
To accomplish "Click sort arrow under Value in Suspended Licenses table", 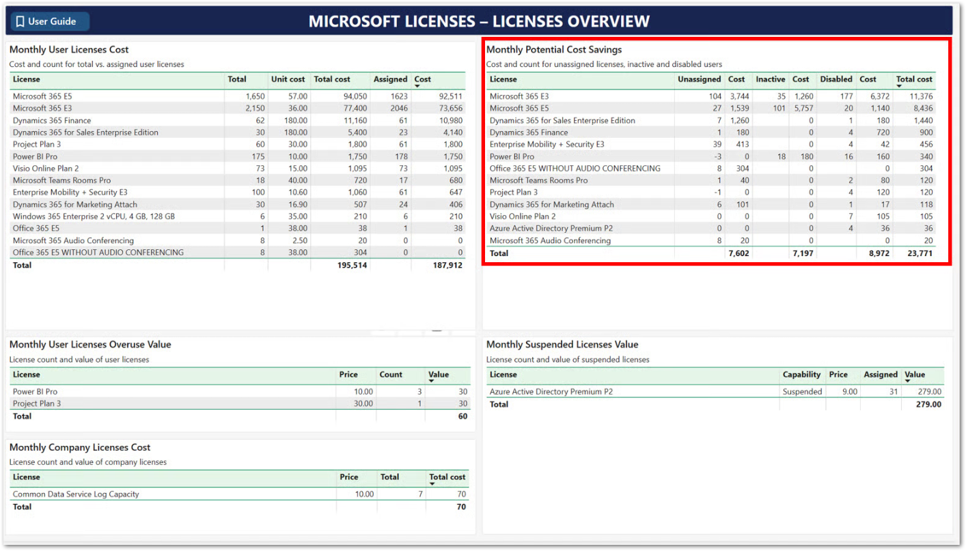I will (x=908, y=382).
